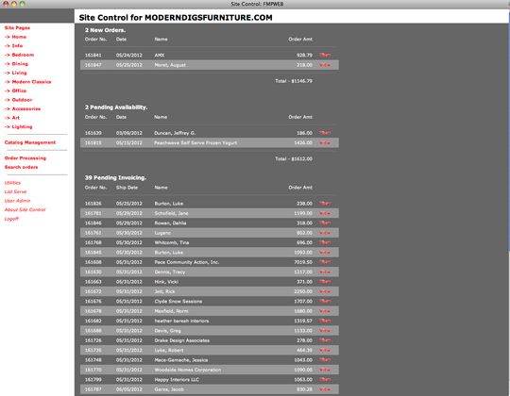
Task: Open User Admin settings
Action: [x=18, y=201]
